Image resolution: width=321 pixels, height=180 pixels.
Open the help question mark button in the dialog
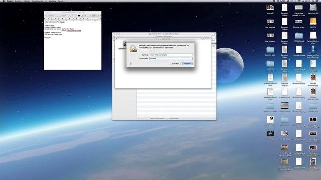click(130, 64)
